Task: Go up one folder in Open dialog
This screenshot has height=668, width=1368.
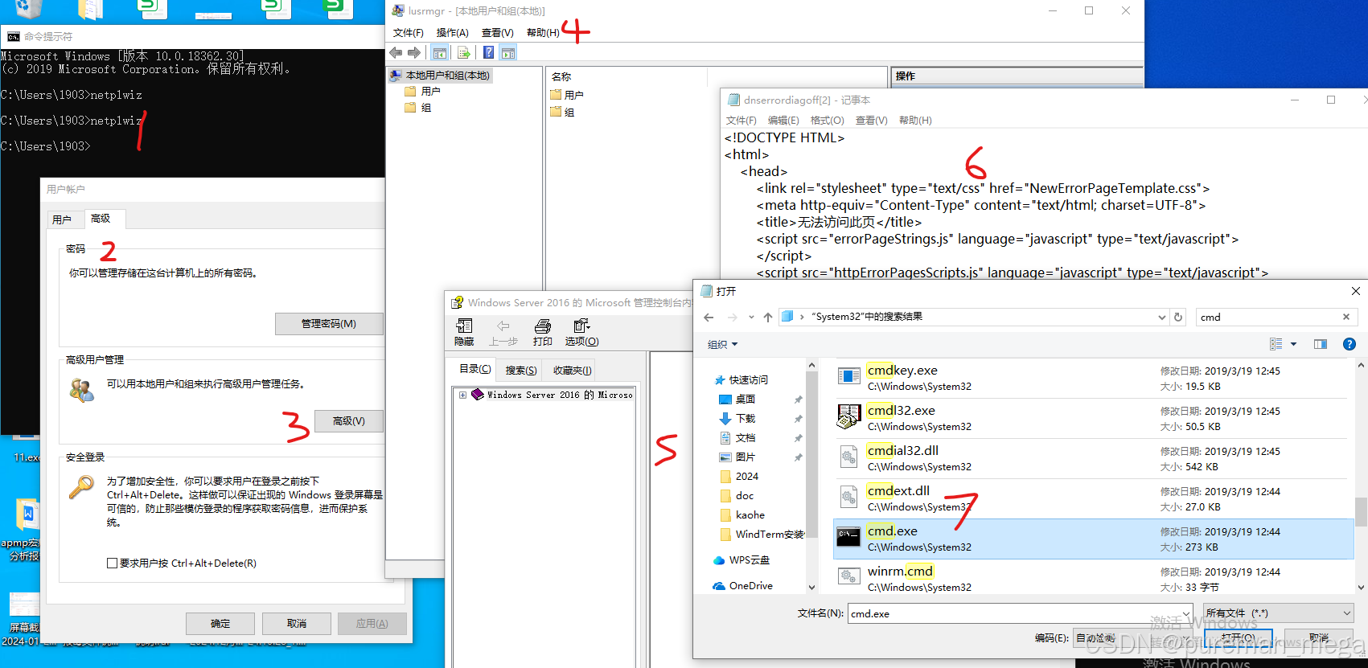Action: click(768, 318)
